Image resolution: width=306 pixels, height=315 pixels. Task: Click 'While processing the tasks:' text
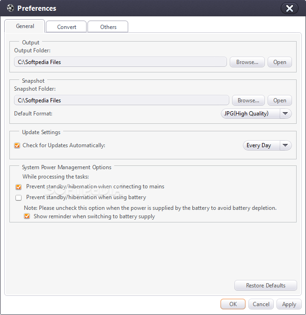[56, 177]
